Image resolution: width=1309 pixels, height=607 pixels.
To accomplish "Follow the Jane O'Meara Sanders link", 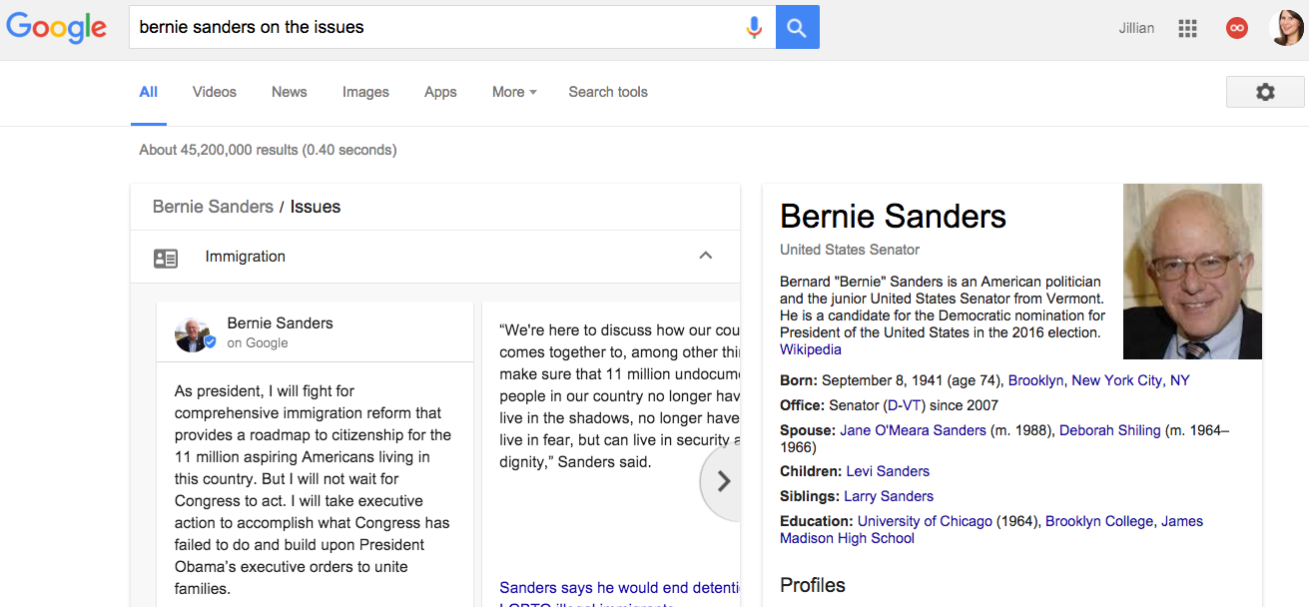I will [914, 430].
